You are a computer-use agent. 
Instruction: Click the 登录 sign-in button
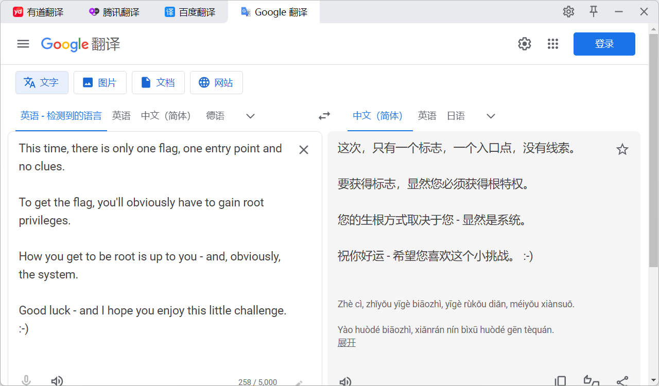coord(604,44)
